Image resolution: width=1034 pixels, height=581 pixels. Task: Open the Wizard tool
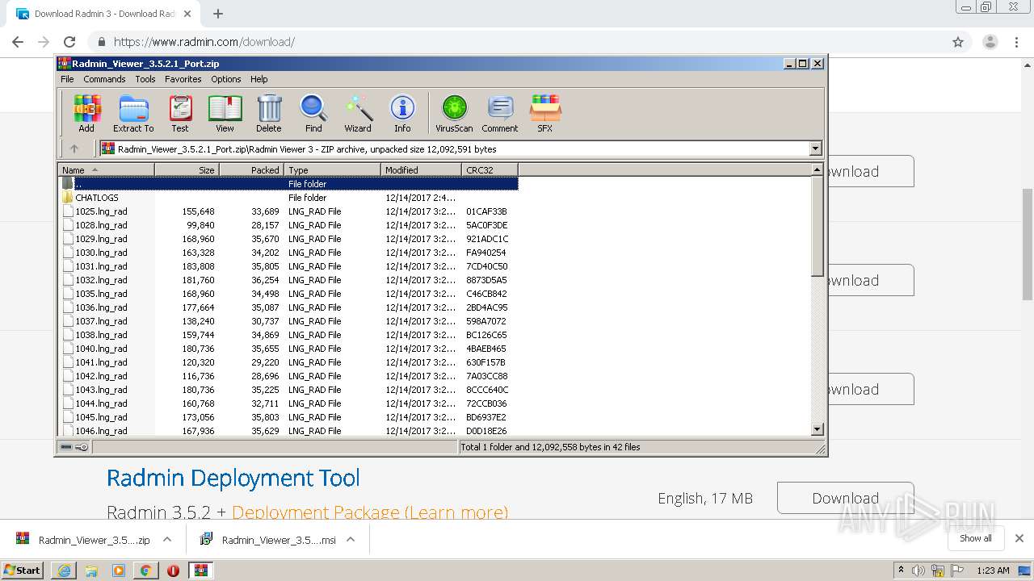tap(358, 114)
